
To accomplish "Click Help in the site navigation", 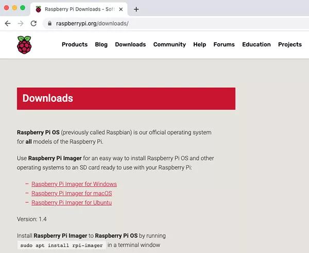I will coord(200,45).
